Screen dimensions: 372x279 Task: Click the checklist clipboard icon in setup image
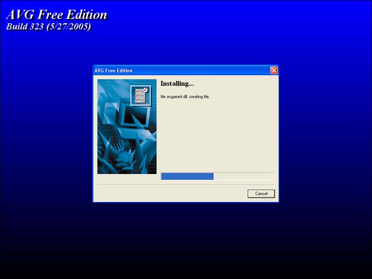pos(140,94)
